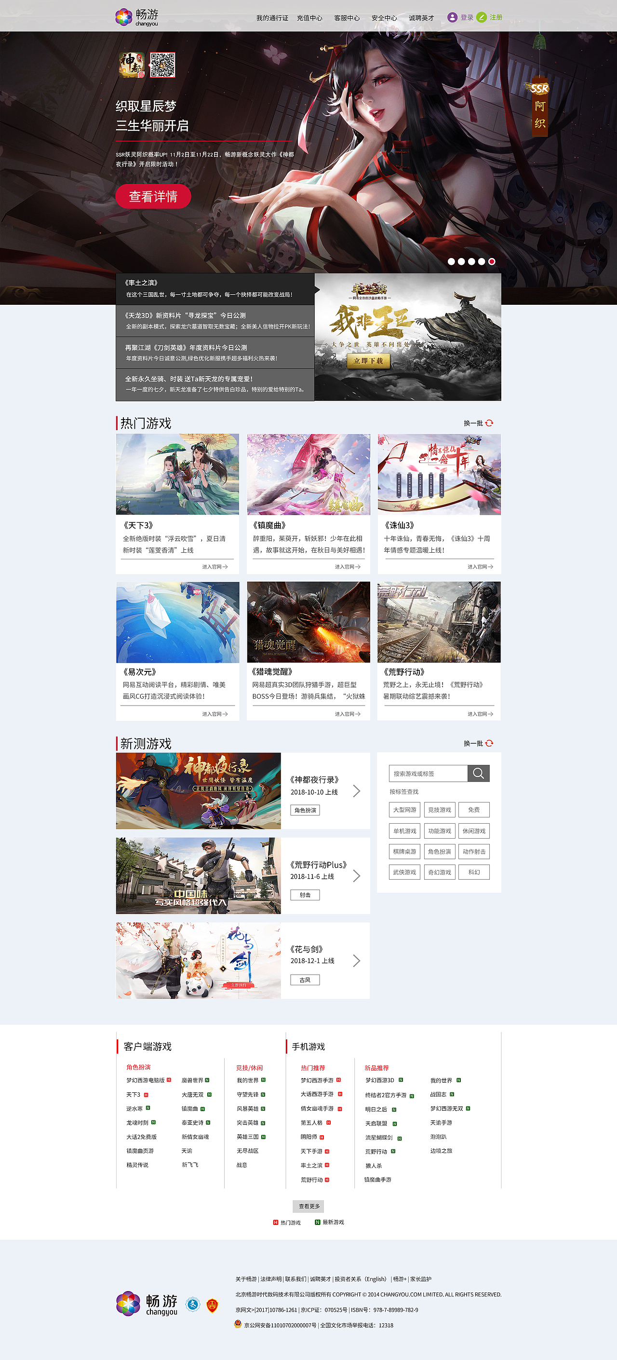Toggle the 科幻 tag filter
Screen dimensions: 617x1360
click(x=474, y=871)
